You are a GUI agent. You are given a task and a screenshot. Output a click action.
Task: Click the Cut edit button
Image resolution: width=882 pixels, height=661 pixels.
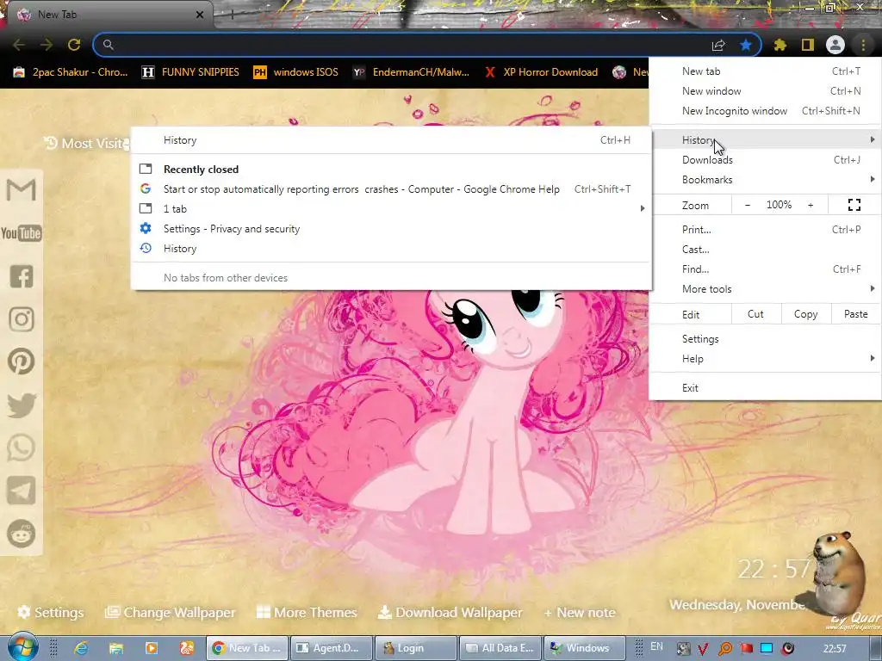(756, 314)
